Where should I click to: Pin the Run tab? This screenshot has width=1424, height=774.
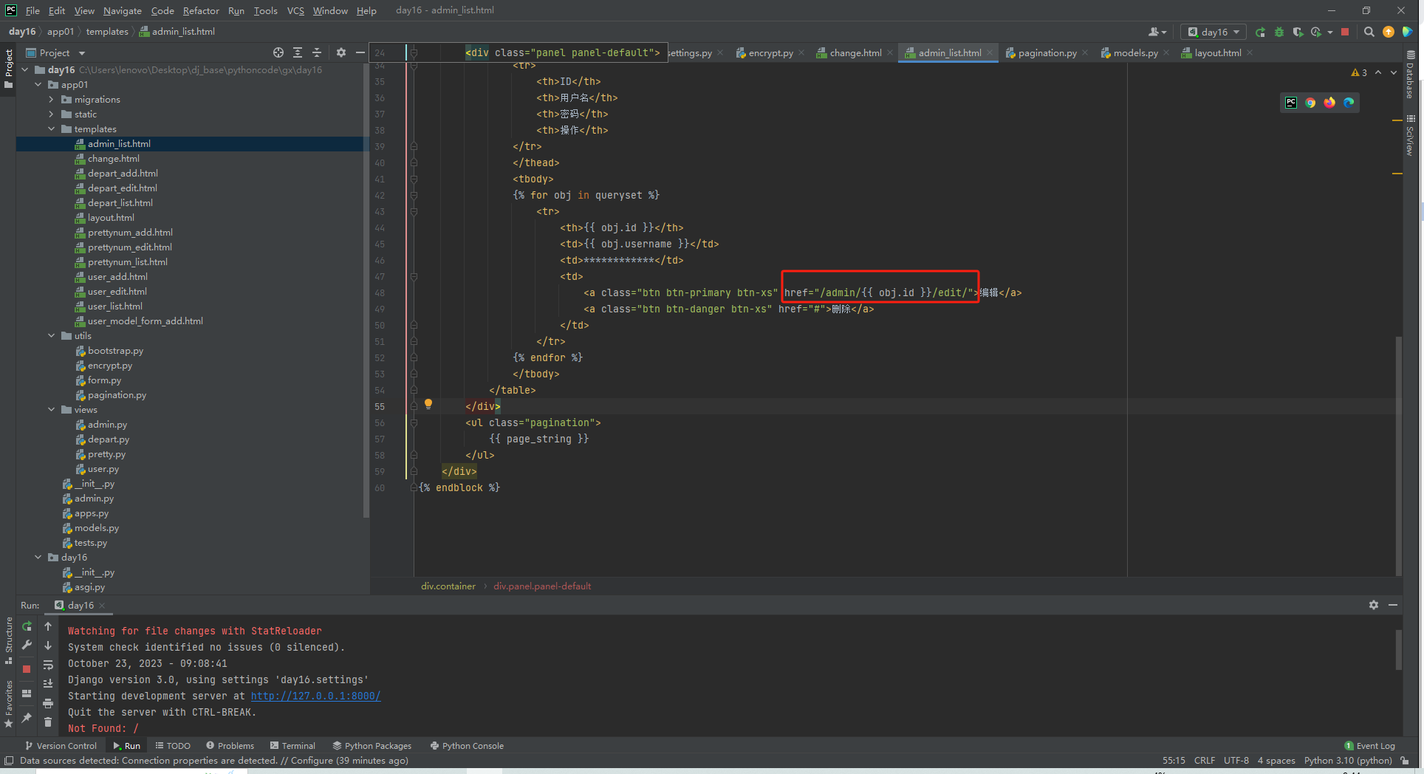pos(27,717)
